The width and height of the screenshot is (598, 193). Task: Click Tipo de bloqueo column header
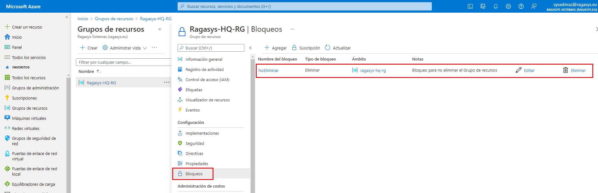click(x=320, y=59)
